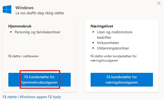Image resolution: width=164 pixels, height=100 pixels.
Task: Click the Virksomheter list item
Action: [x=108, y=43]
